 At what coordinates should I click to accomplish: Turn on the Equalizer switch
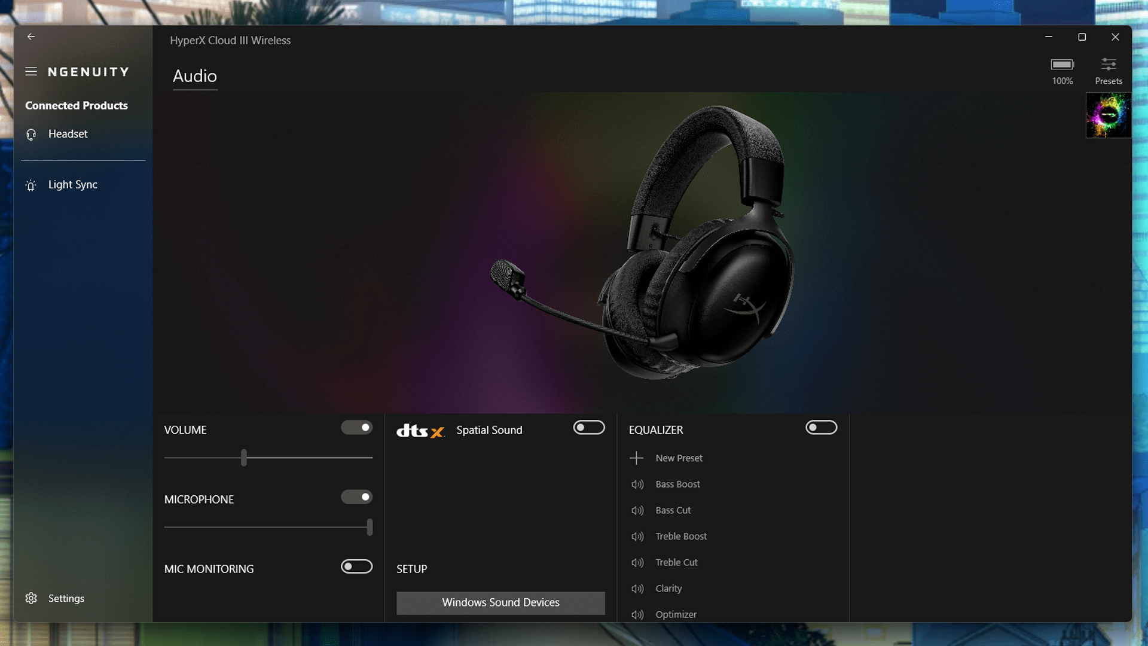pyautogui.click(x=821, y=428)
